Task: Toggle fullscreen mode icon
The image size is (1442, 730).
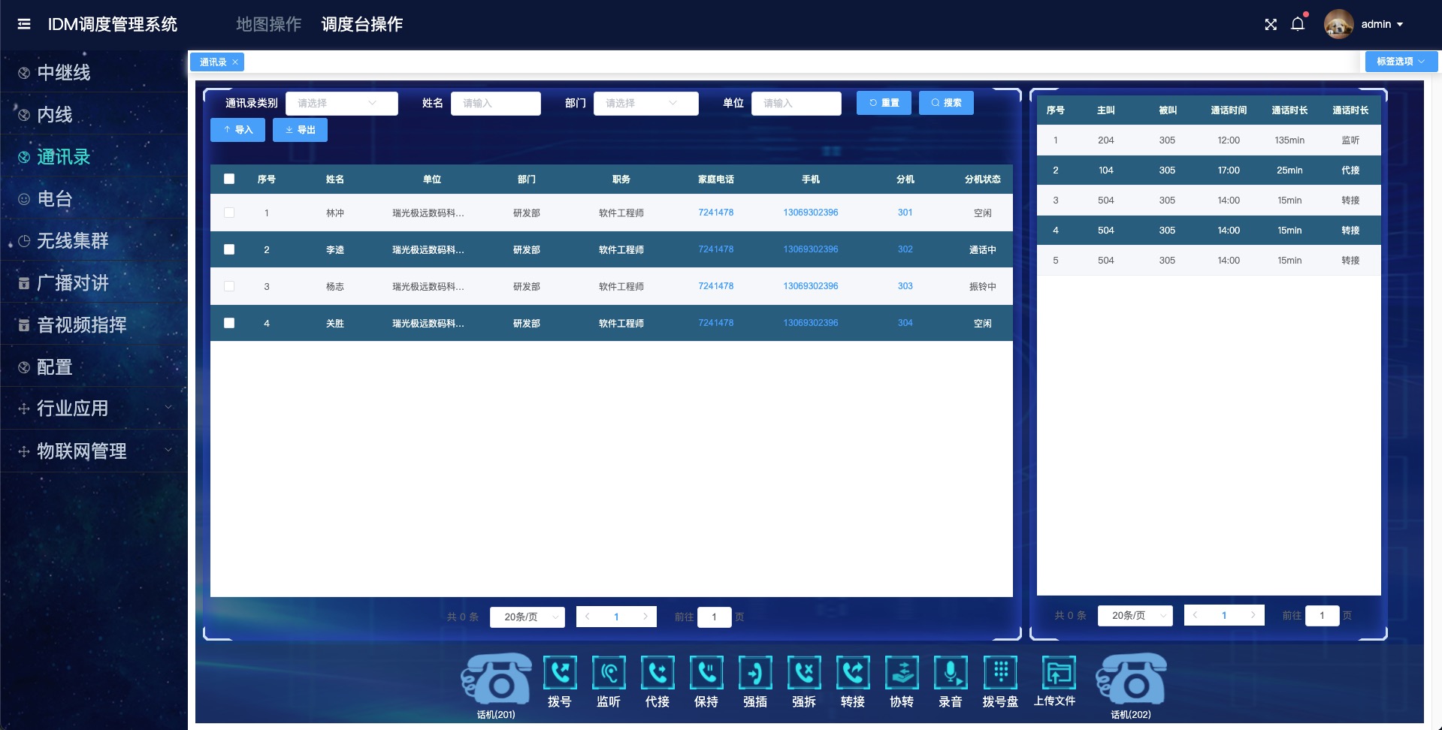Action: tap(1271, 24)
